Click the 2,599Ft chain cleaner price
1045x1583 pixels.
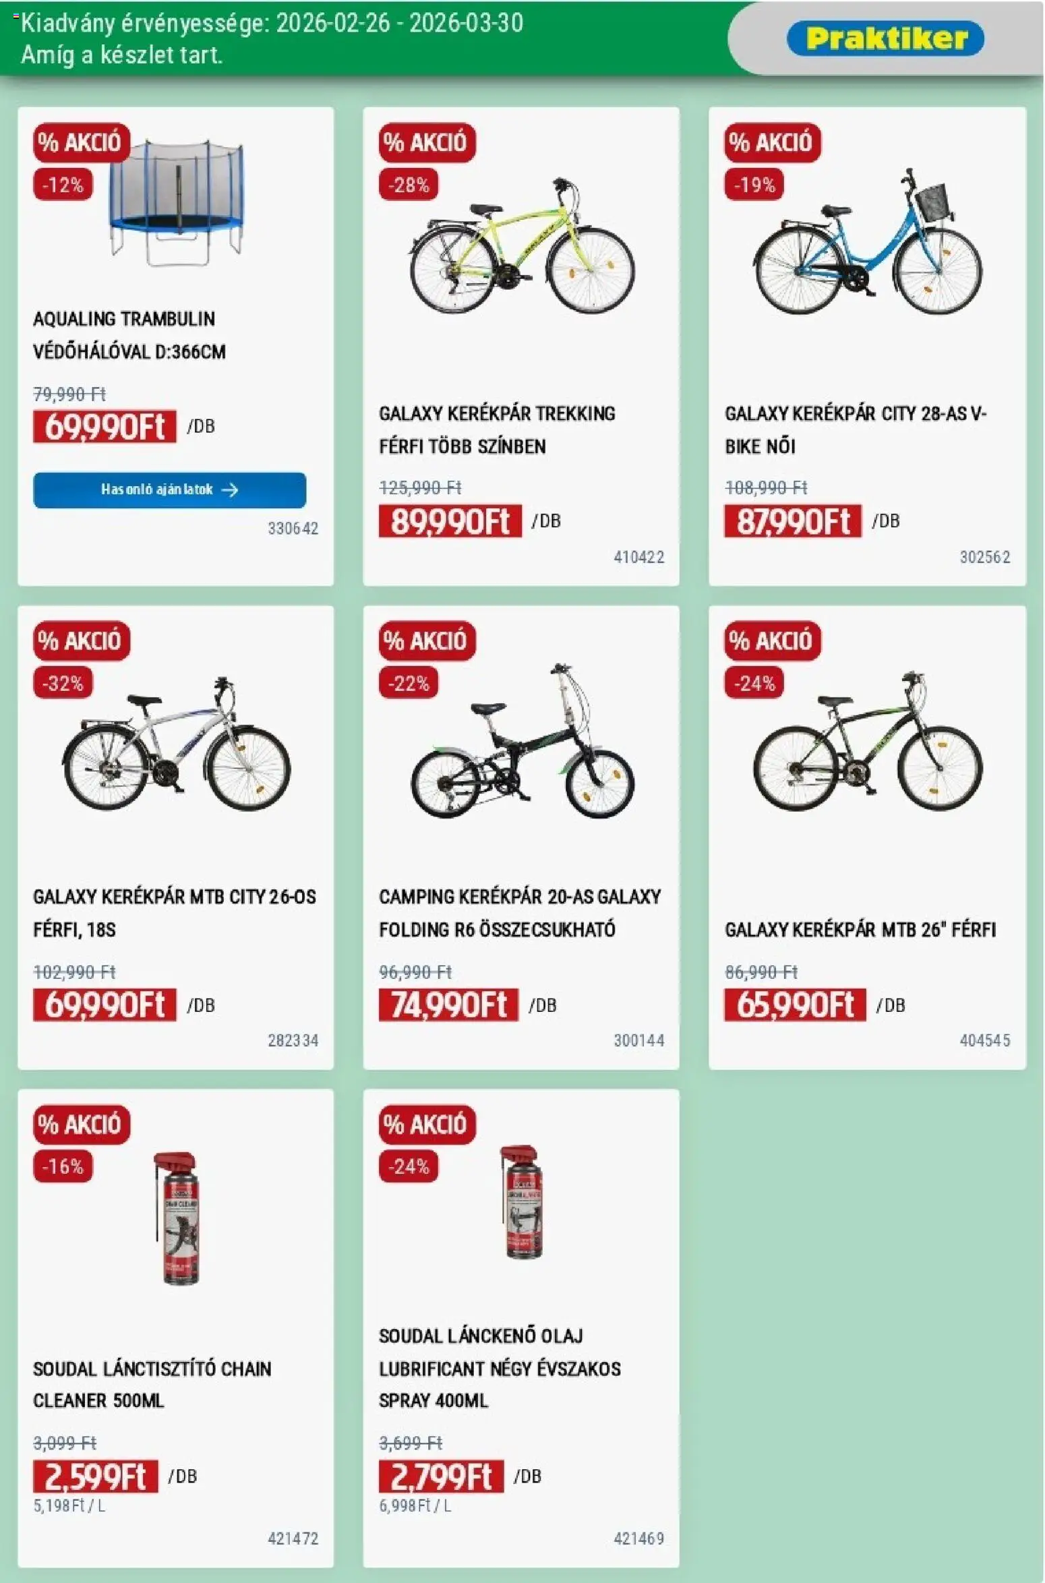(x=95, y=1476)
